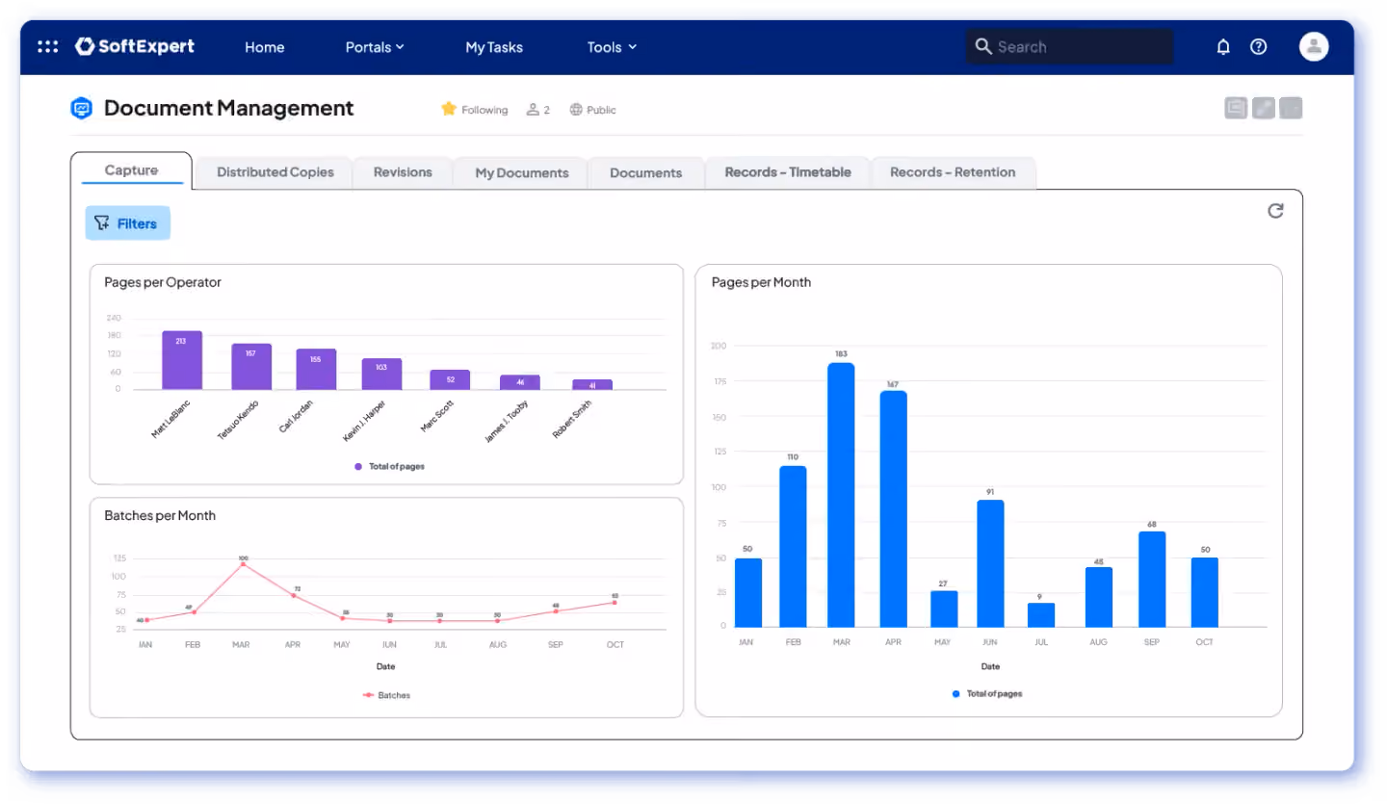
Task: Refresh the Capture dashboard
Action: tap(1275, 211)
